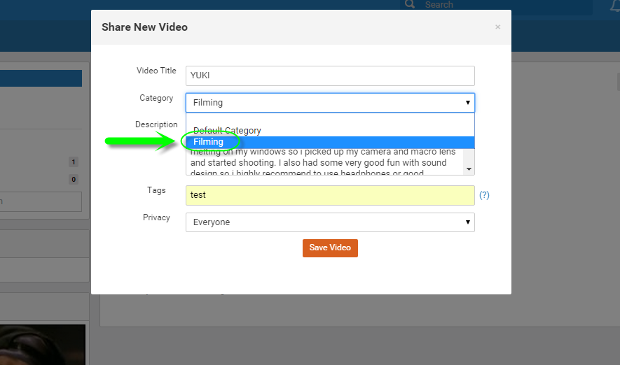620x365 pixels.
Task: Open the notifications bell icon
Action: coord(614,6)
